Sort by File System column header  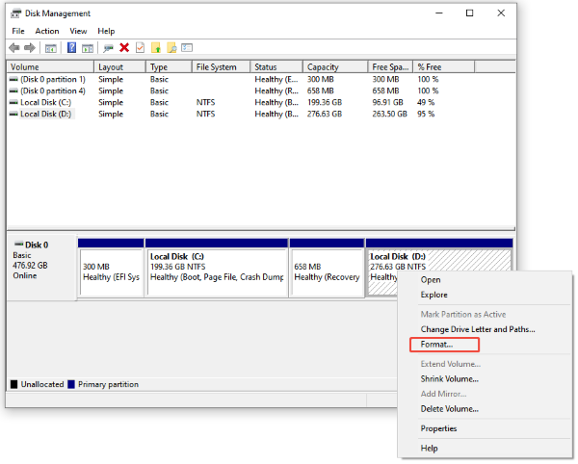click(x=222, y=67)
